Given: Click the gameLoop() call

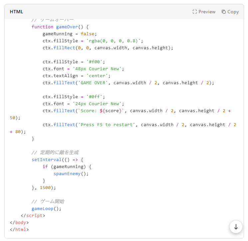Looking at the screenshot, I should [x=46, y=208].
